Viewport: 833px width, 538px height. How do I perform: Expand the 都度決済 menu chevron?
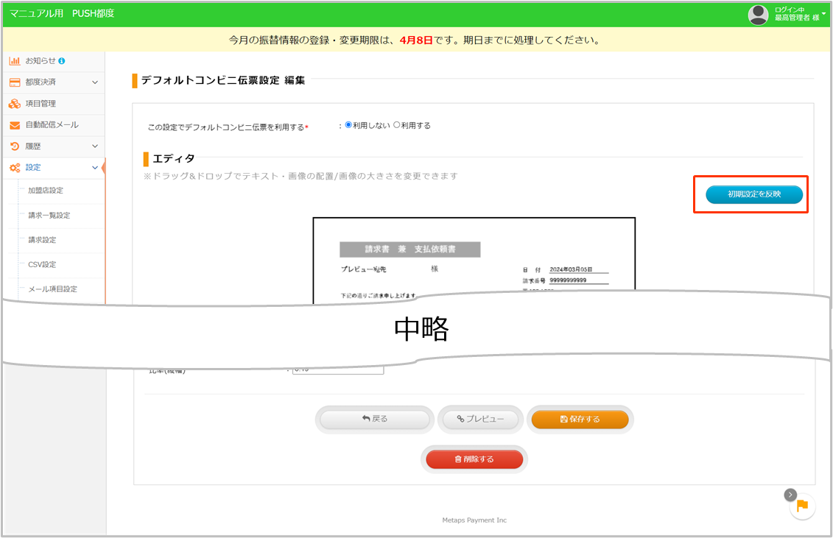point(94,82)
